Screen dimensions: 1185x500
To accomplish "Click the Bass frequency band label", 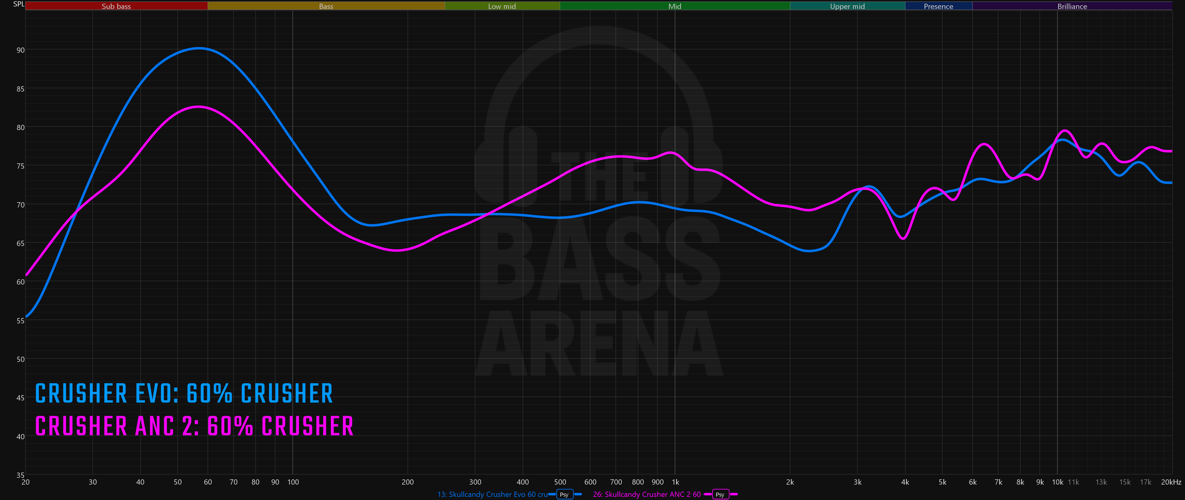I will (326, 6).
